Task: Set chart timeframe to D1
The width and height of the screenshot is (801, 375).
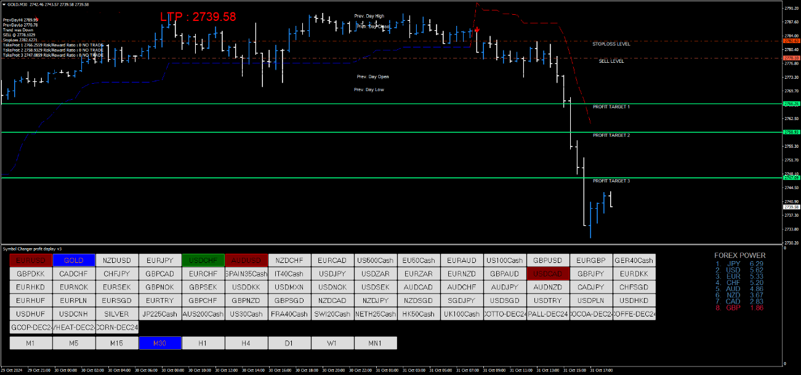Action: (x=289, y=343)
